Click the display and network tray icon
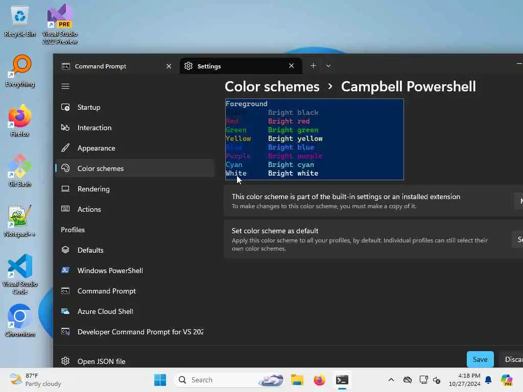 coord(423,380)
